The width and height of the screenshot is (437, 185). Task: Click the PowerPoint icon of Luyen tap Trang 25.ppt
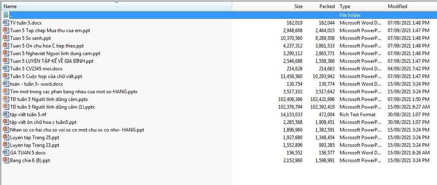coord(6,138)
